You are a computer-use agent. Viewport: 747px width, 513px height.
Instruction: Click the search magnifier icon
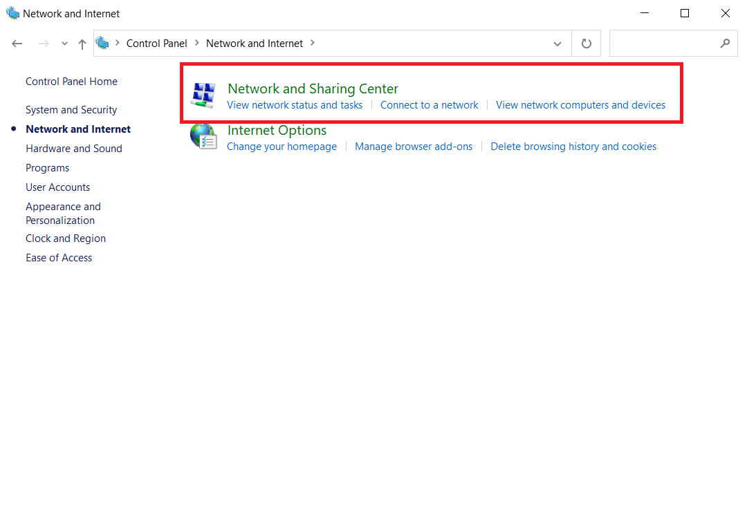click(x=725, y=44)
